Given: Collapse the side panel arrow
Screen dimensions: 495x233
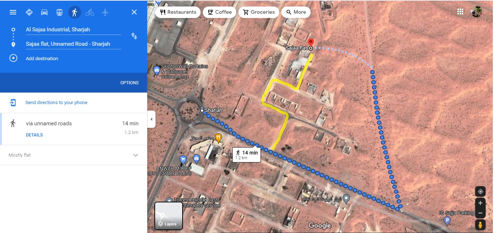Looking at the screenshot, I should (152, 119).
